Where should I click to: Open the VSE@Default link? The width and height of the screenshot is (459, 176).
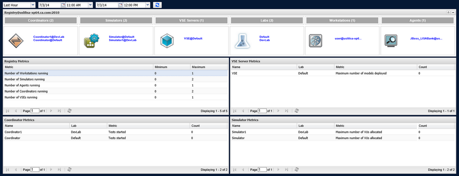[193, 38]
